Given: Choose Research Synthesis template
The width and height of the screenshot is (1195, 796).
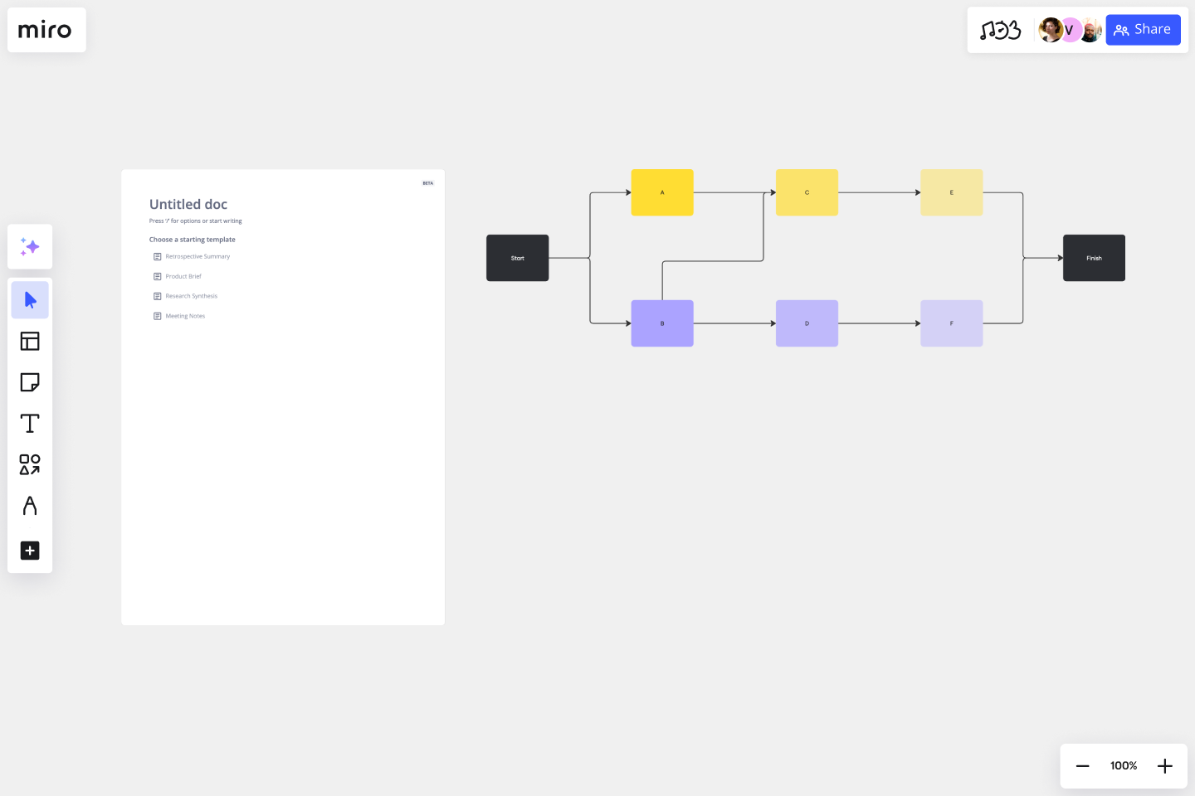Looking at the screenshot, I should click(191, 296).
